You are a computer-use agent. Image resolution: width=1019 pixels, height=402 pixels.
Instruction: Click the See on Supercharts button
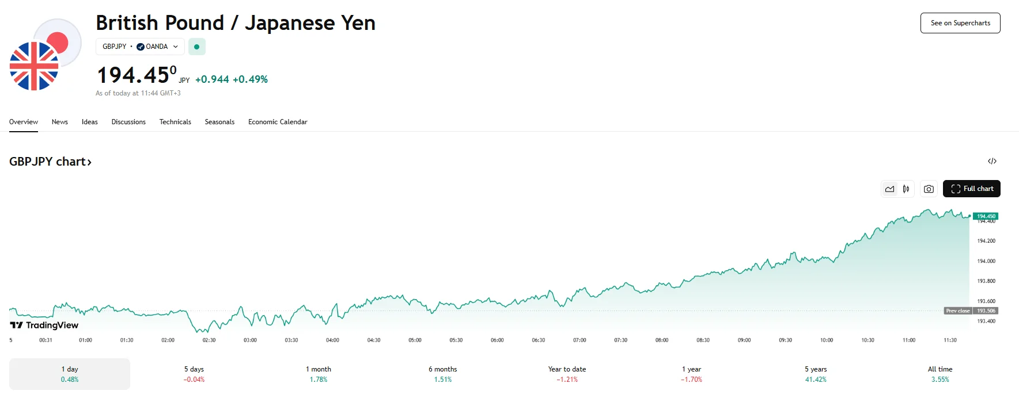pos(960,23)
